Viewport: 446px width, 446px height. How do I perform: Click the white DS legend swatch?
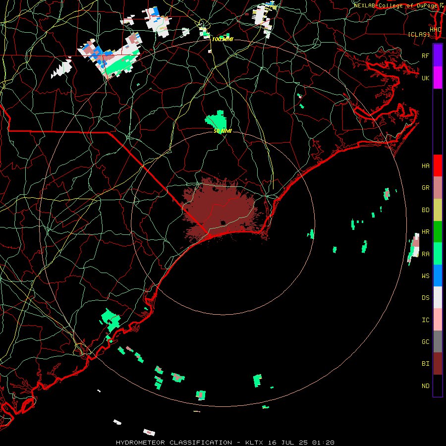(438, 297)
